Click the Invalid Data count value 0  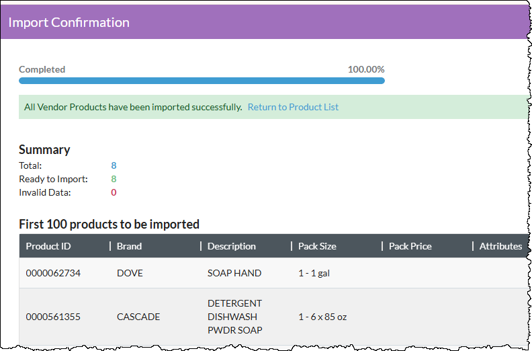114,192
